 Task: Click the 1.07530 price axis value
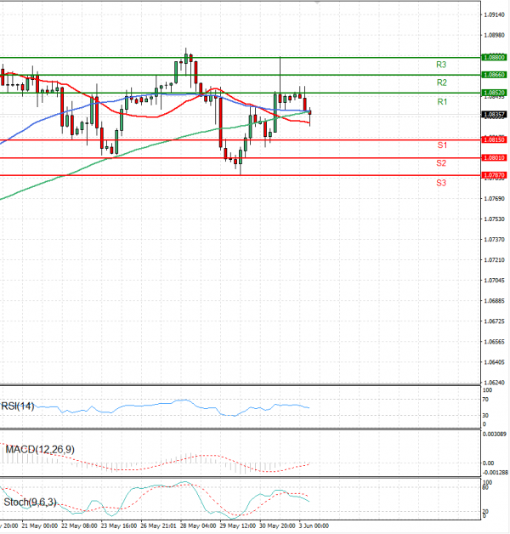click(495, 219)
